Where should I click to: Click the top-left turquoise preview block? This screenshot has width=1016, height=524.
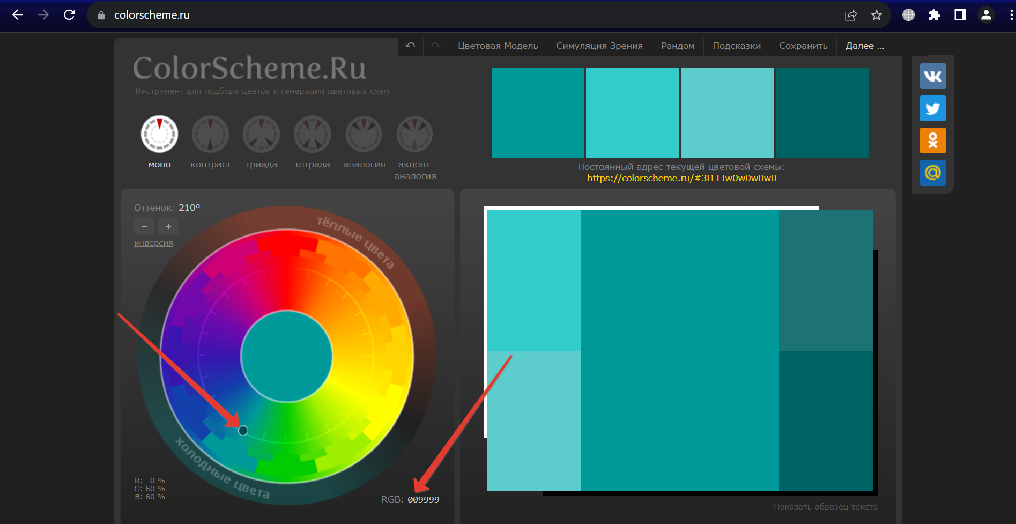534,280
